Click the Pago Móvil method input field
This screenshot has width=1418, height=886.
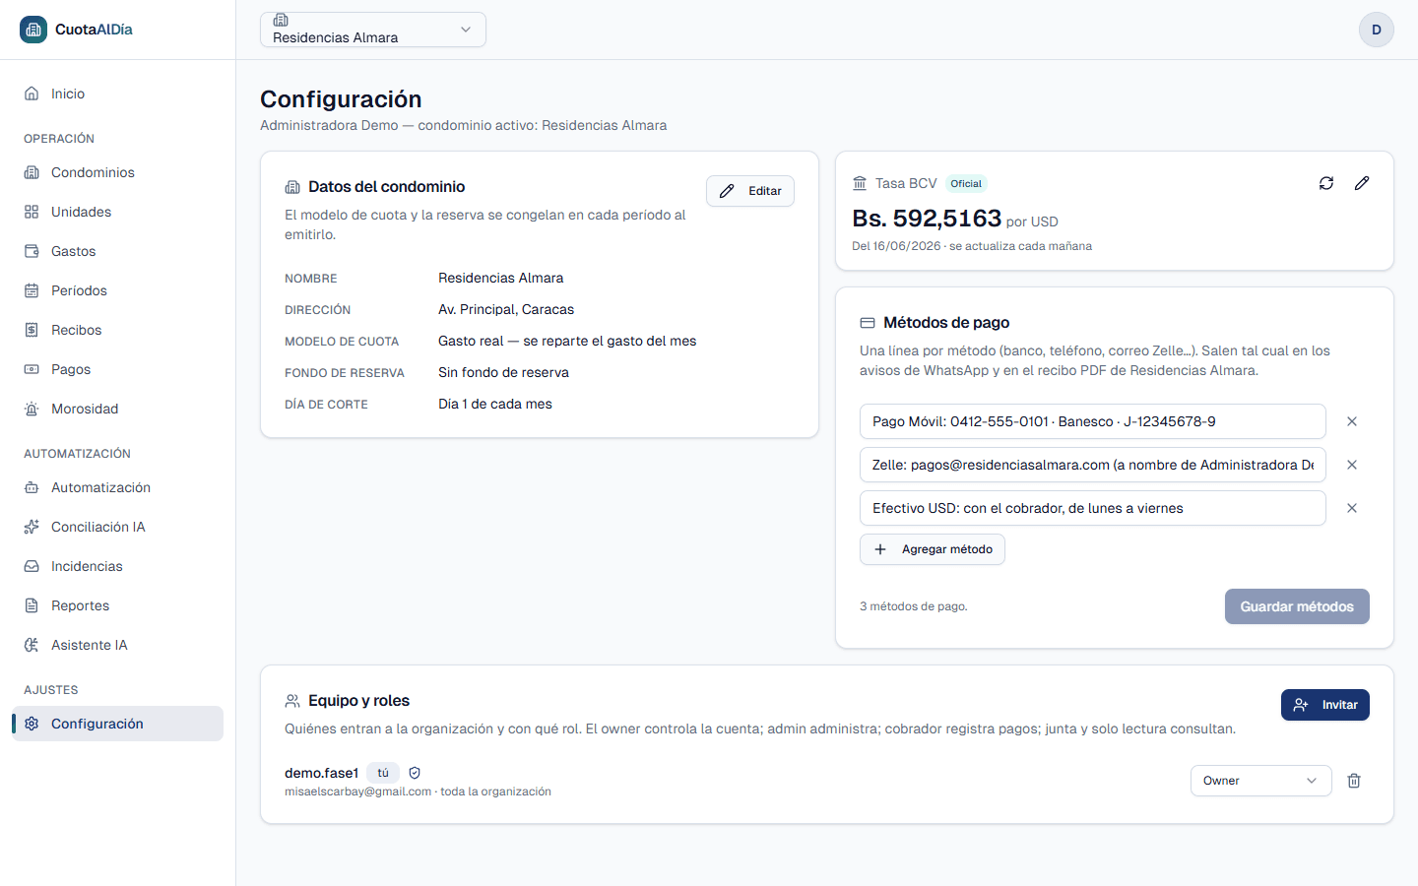point(1093,421)
